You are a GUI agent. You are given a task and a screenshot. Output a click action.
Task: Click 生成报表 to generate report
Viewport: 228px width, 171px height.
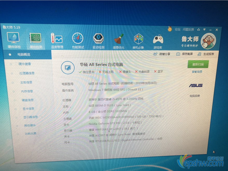[x=206, y=54]
